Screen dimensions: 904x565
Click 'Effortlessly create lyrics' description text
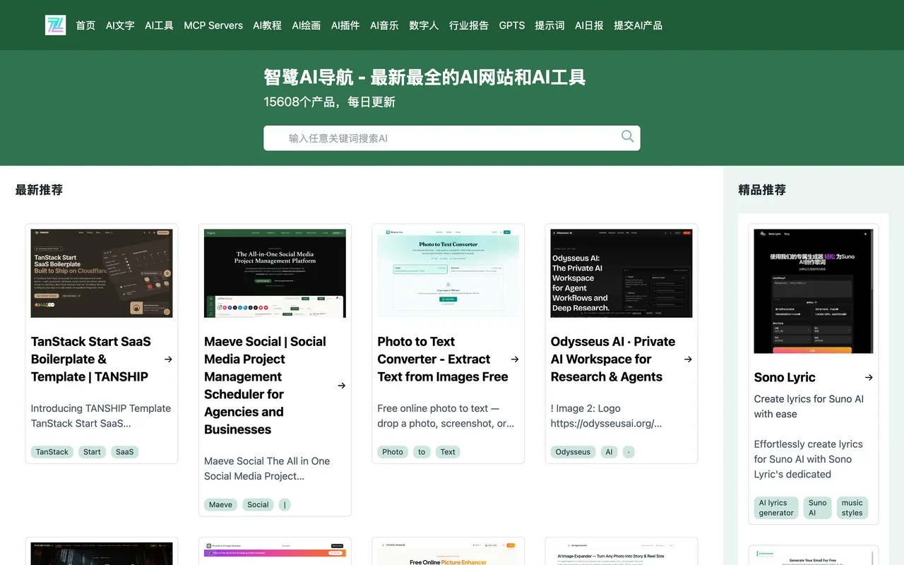click(809, 459)
